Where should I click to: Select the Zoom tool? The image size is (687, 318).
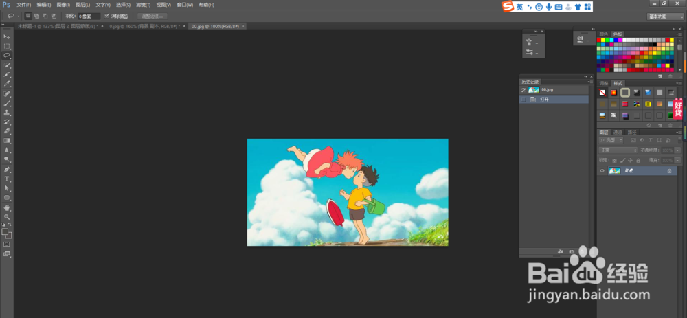click(x=7, y=217)
